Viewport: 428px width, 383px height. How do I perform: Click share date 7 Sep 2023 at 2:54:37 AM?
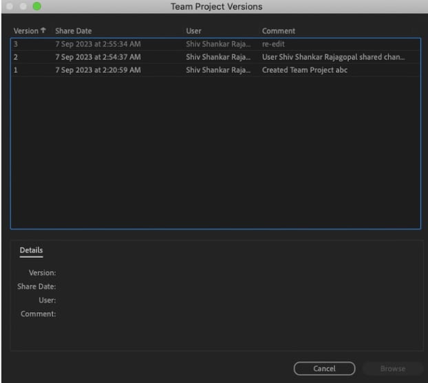pyautogui.click(x=98, y=57)
